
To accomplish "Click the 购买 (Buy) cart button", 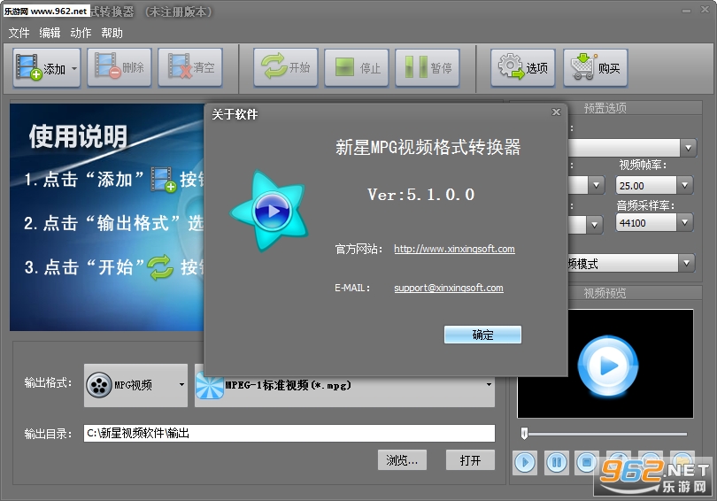I will click(596, 68).
